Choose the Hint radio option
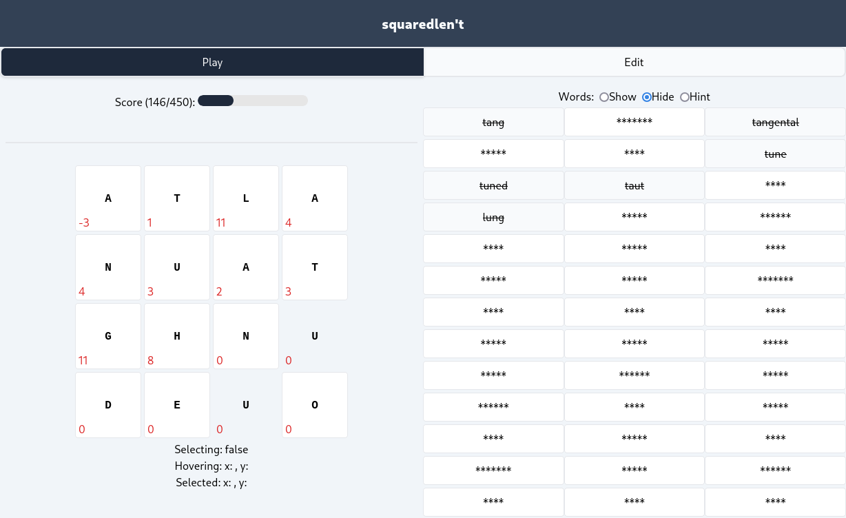This screenshot has height=518, width=846. [685, 97]
